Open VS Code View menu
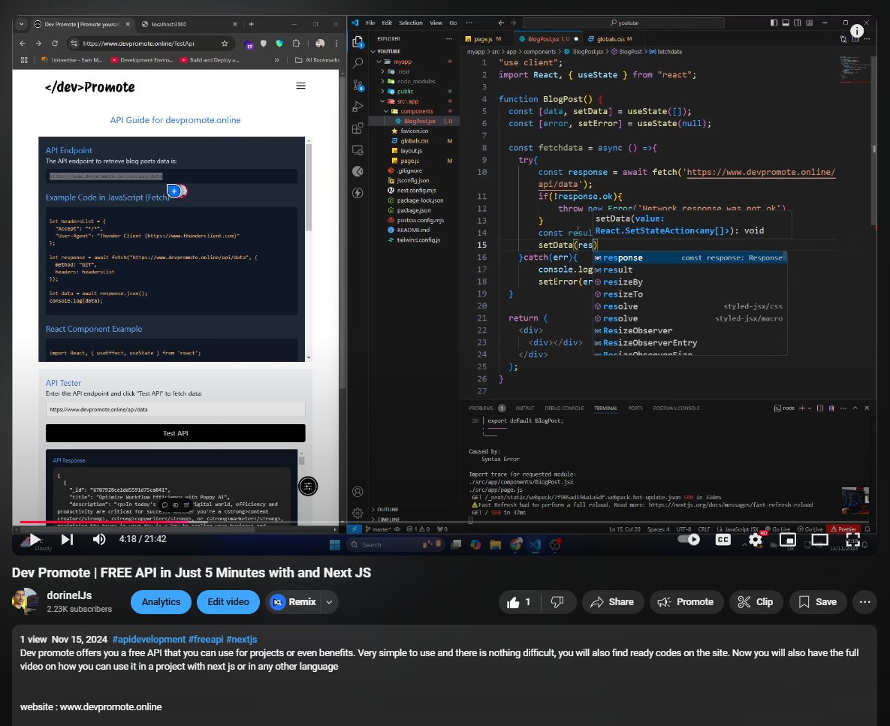Image resolution: width=890 pixels, height=726 pixels. coord(436,23)
